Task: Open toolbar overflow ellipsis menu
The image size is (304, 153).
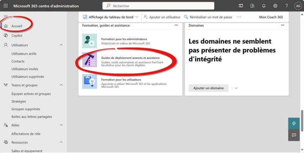Action: [x=239, y=17]
